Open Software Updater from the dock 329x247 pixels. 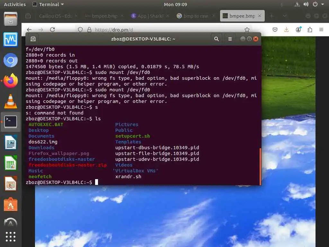coord(11,222)
